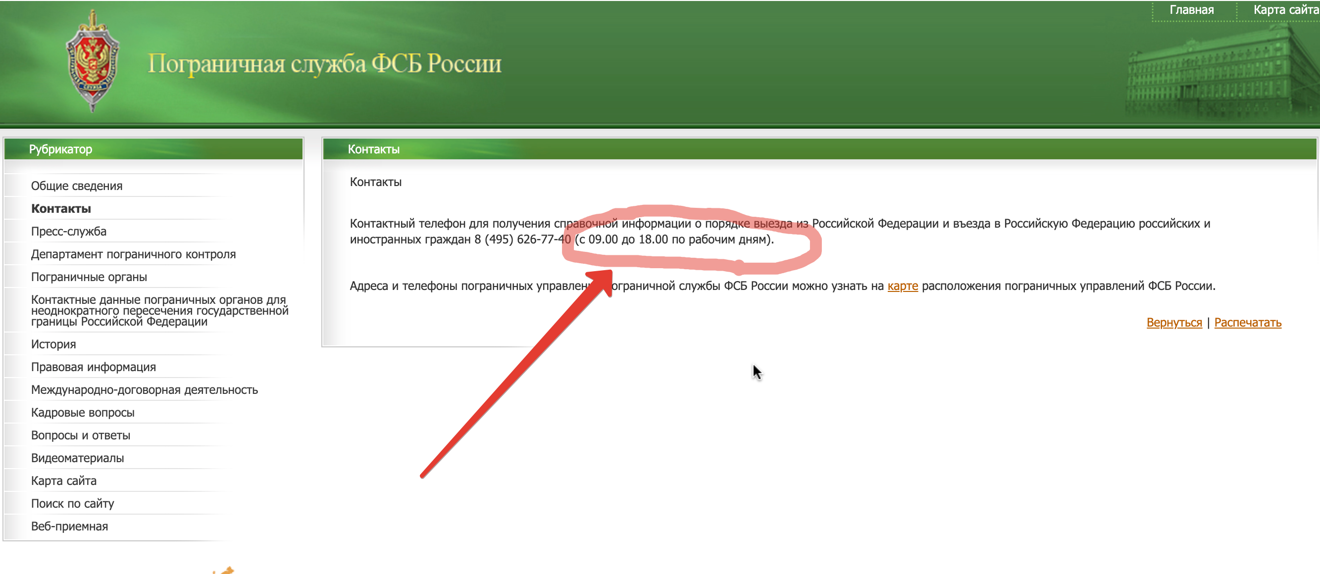This screenshot has height=574, width=1320.
Task: Click the working hours text с 09.00 до 18.00
Action: coord(624,239)
